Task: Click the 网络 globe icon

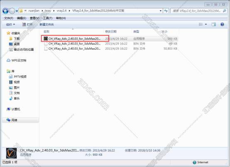Action: point(8,120)
